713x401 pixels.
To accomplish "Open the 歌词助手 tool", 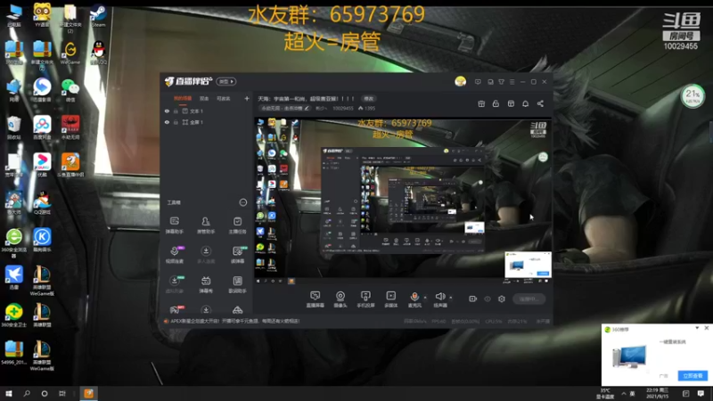I will pyautogui.click(x=237, y=284).
